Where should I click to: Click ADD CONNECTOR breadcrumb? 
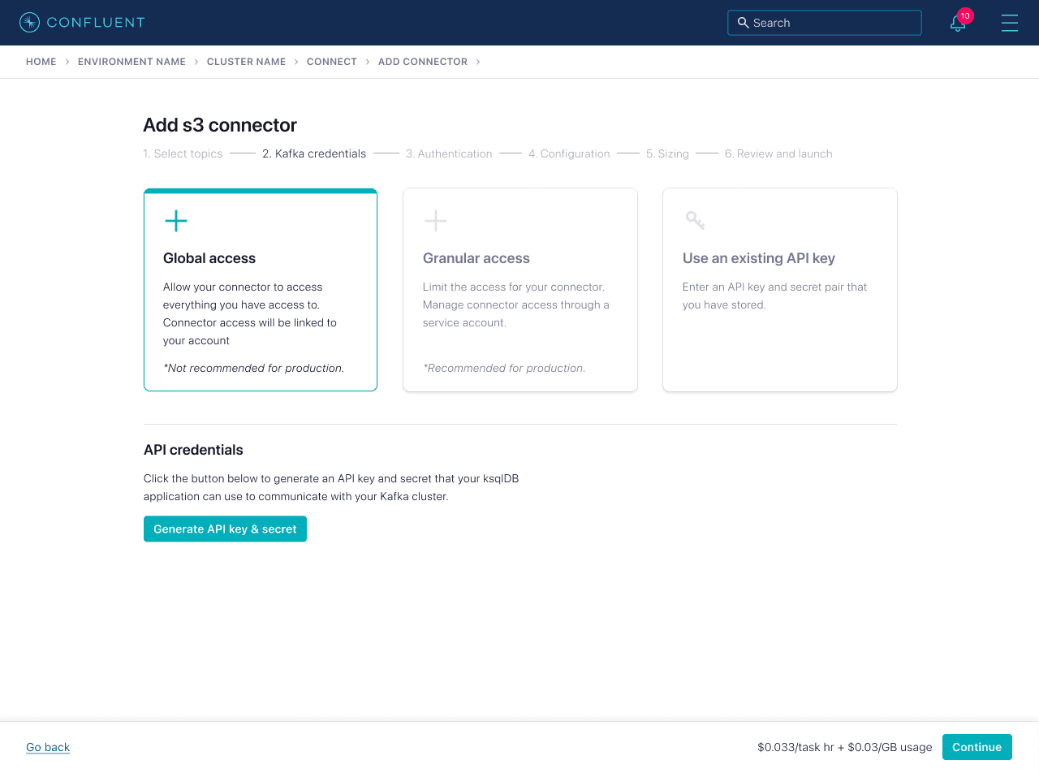tap(423, 62)
